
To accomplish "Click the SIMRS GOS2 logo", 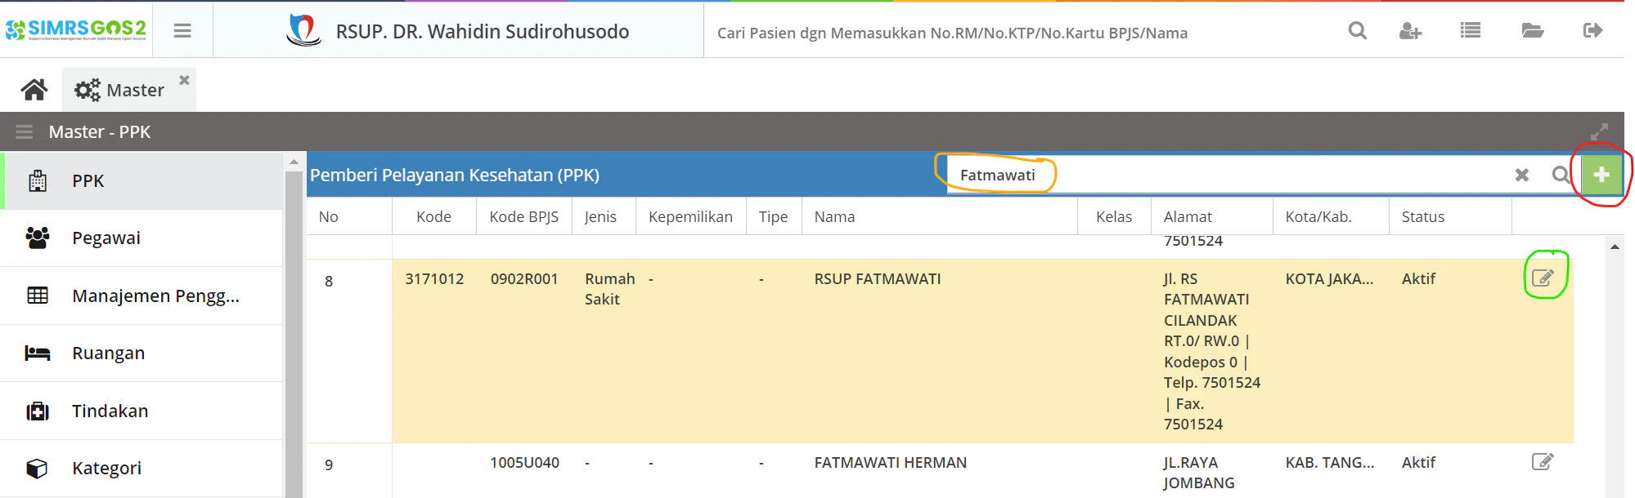I will [76, 30].
